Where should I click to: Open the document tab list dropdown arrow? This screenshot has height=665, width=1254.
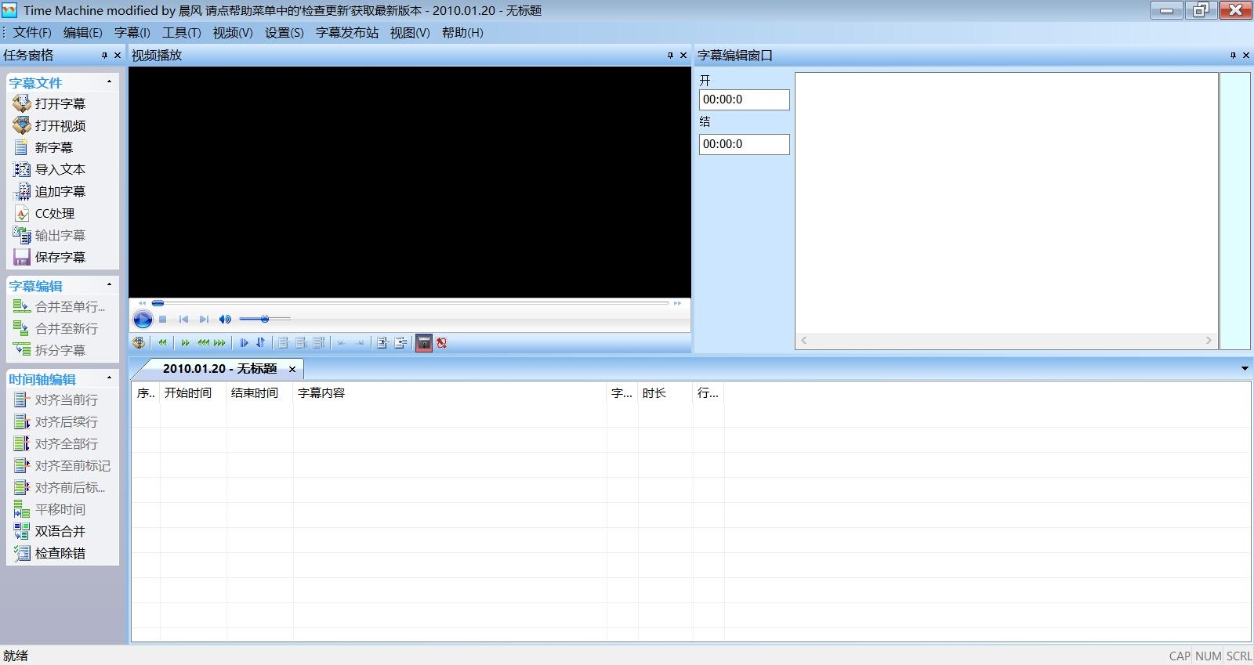[x=1244, y=368]
